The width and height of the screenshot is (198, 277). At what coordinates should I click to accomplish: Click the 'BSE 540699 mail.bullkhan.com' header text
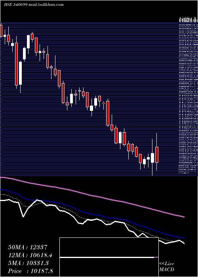click(34, 5)
